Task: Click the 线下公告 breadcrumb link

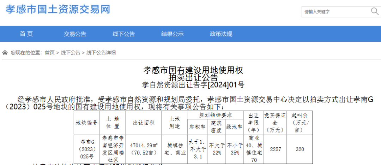Action: [70, 53]
